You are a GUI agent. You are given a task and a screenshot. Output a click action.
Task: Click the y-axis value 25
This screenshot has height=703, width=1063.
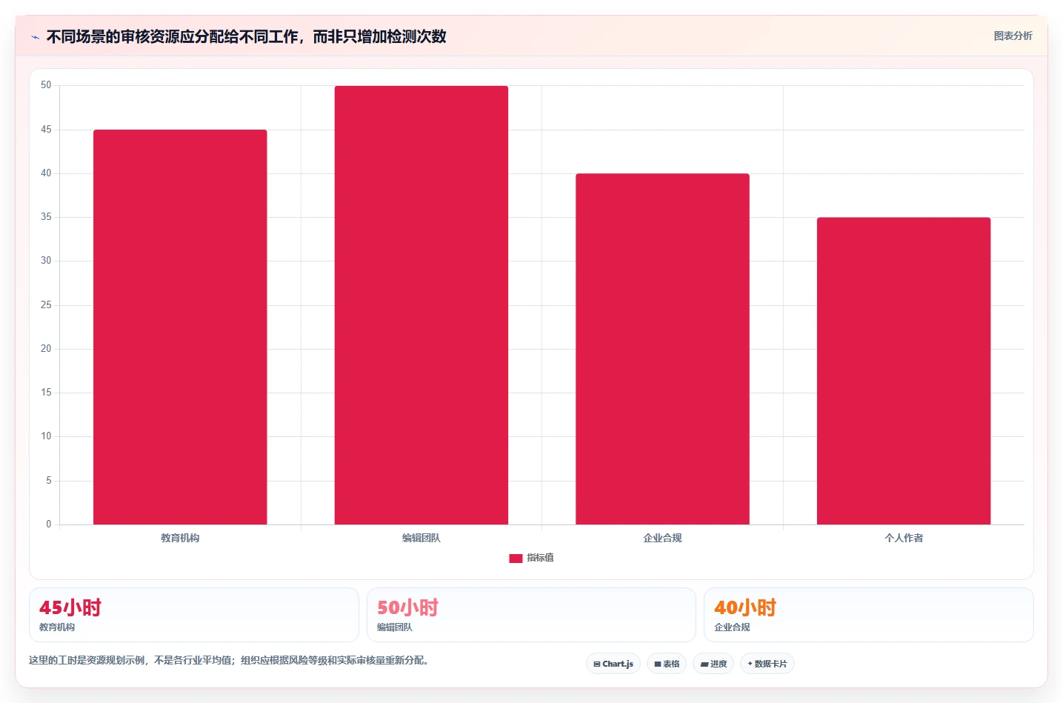(x=46, y=304)
